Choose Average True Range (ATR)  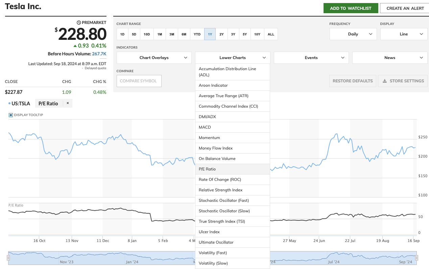point(233,96)
